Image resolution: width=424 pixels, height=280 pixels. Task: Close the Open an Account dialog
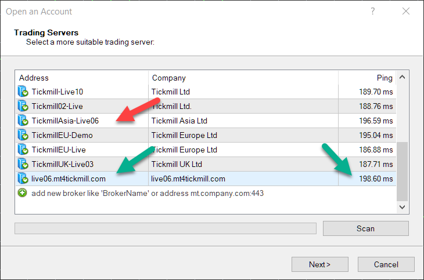pos(405,11)
